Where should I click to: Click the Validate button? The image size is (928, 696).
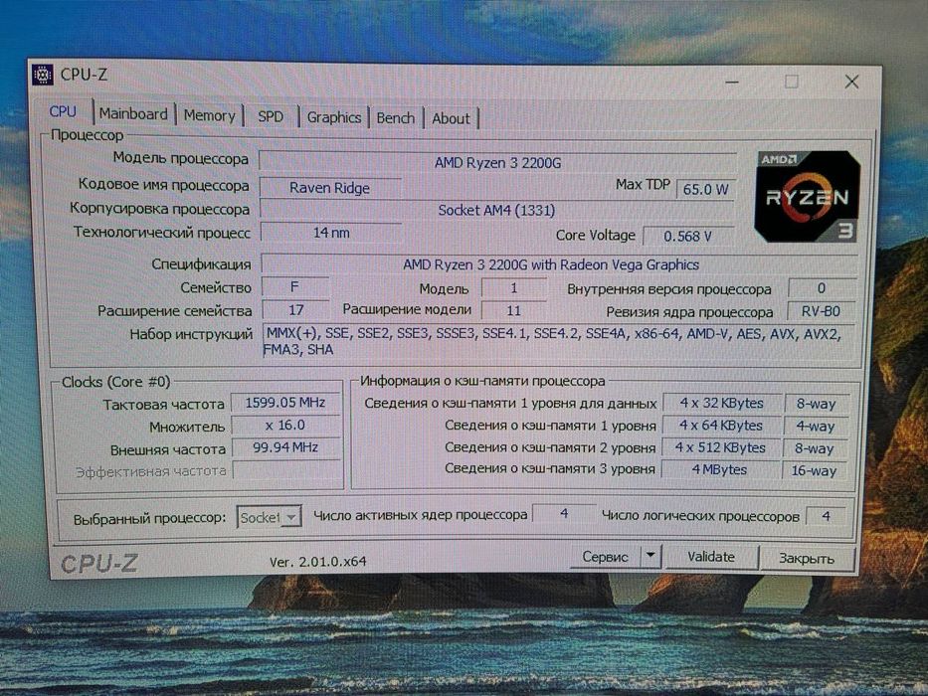pos(711,557)
